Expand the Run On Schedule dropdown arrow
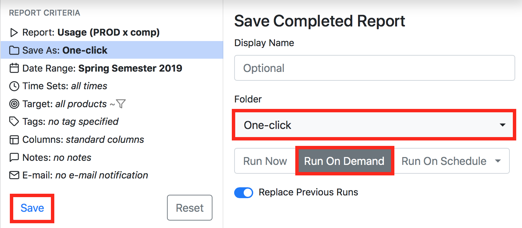Viewport: 522px width, 228px height. click(x=498, y=161)
